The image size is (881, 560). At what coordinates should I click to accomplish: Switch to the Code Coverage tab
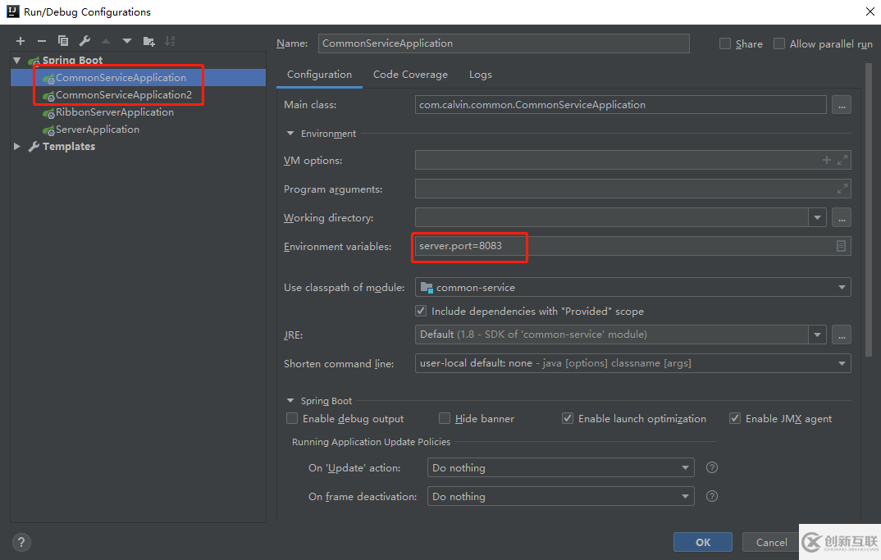click(x=410, y=75)
